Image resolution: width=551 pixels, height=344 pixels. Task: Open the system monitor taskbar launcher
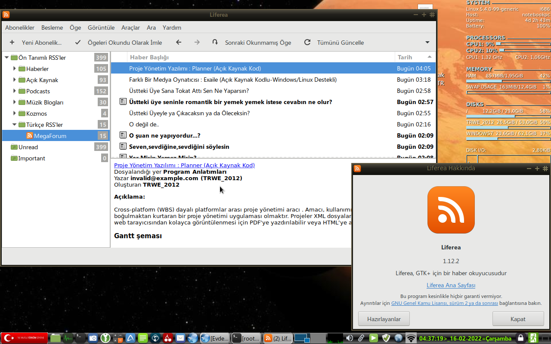tap(68, 338)
